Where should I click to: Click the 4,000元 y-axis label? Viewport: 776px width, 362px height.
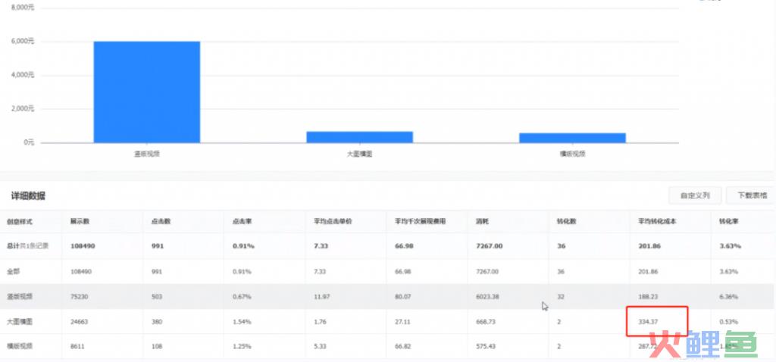click(23, 75)
